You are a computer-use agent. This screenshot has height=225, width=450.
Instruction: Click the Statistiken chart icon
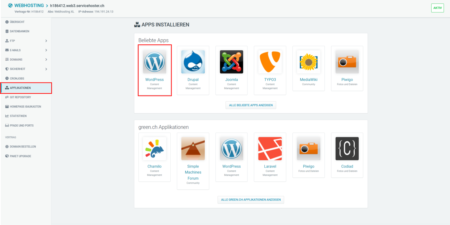point(7,116)
